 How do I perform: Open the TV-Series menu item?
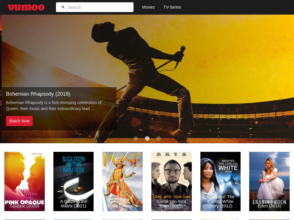(x=172, y=7)
